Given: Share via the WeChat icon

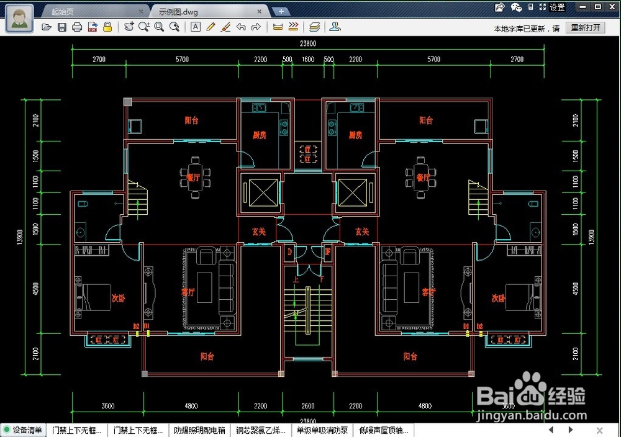Looking at the screenshot, I should click(516, 7).
